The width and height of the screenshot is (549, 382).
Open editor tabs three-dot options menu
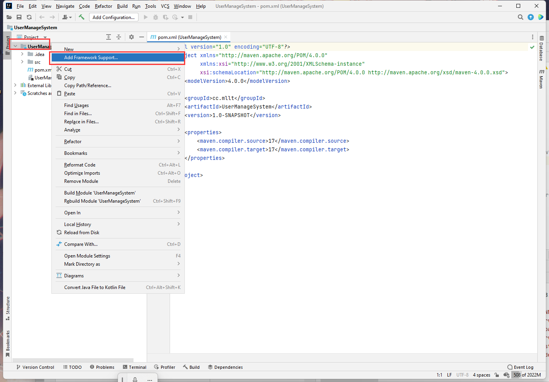[533, 37]
